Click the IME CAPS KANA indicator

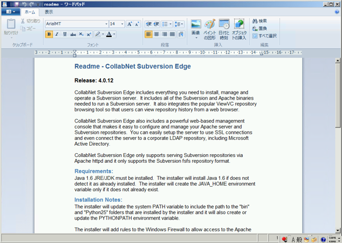332,239
